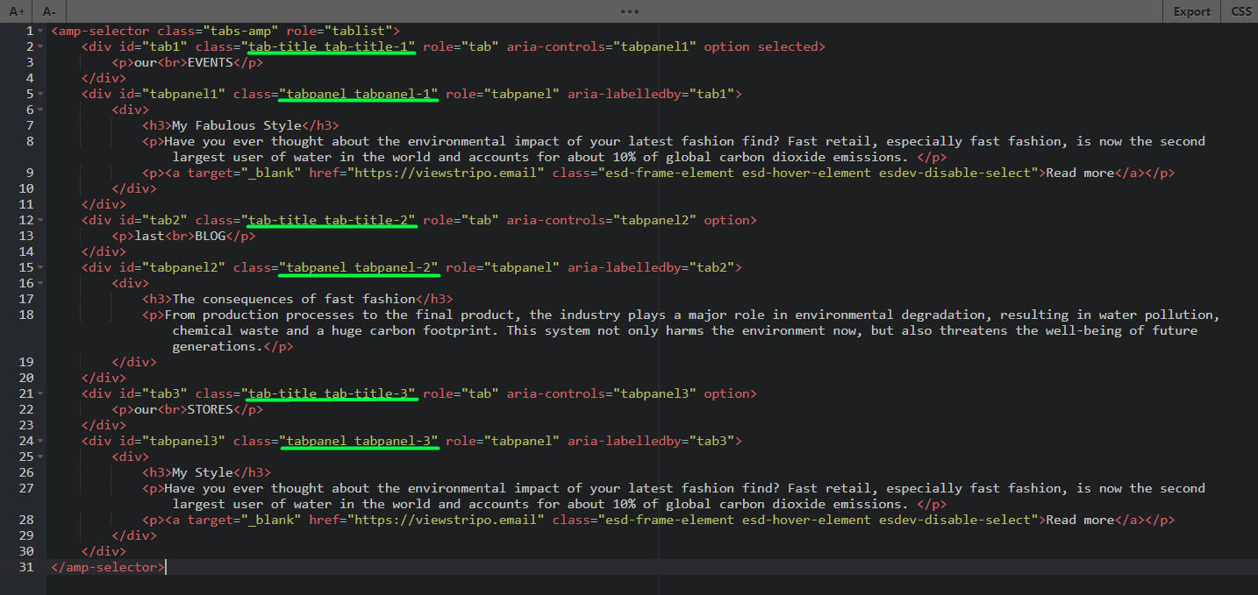Place cursor in "My Fabulous Style" heading text
The image size is (1258, 595).
pos(235,125)
